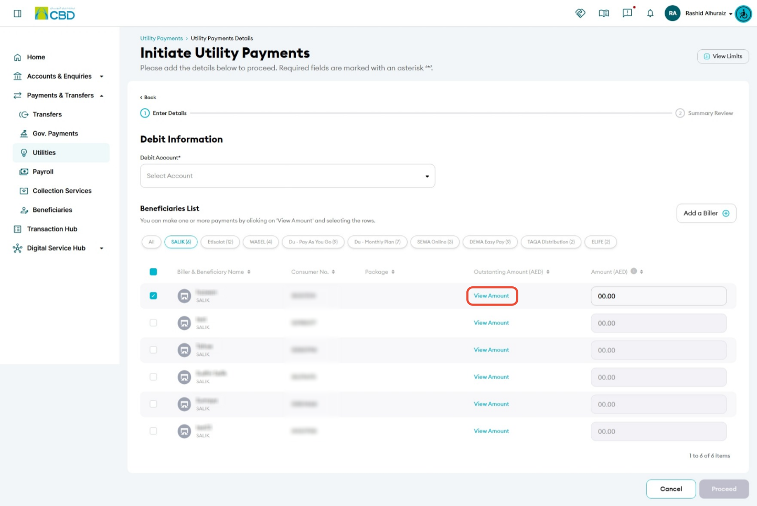
Task: Click Utility Payments breadcrumb link
Action: pos(162,38)
